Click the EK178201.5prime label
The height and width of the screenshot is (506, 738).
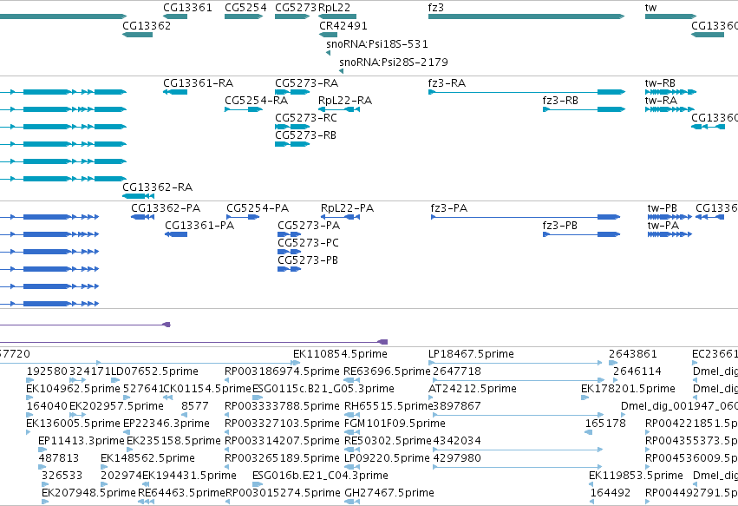click(628, 389)
